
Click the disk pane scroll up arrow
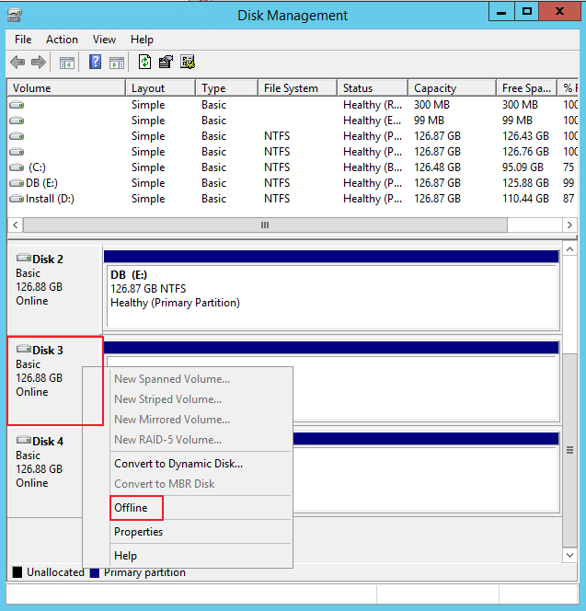click(x=569, y=249)
